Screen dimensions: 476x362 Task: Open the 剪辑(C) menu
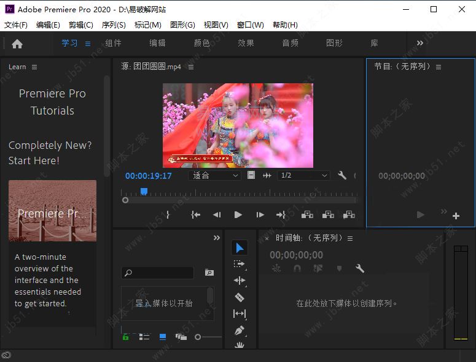(x=80, y=25)
